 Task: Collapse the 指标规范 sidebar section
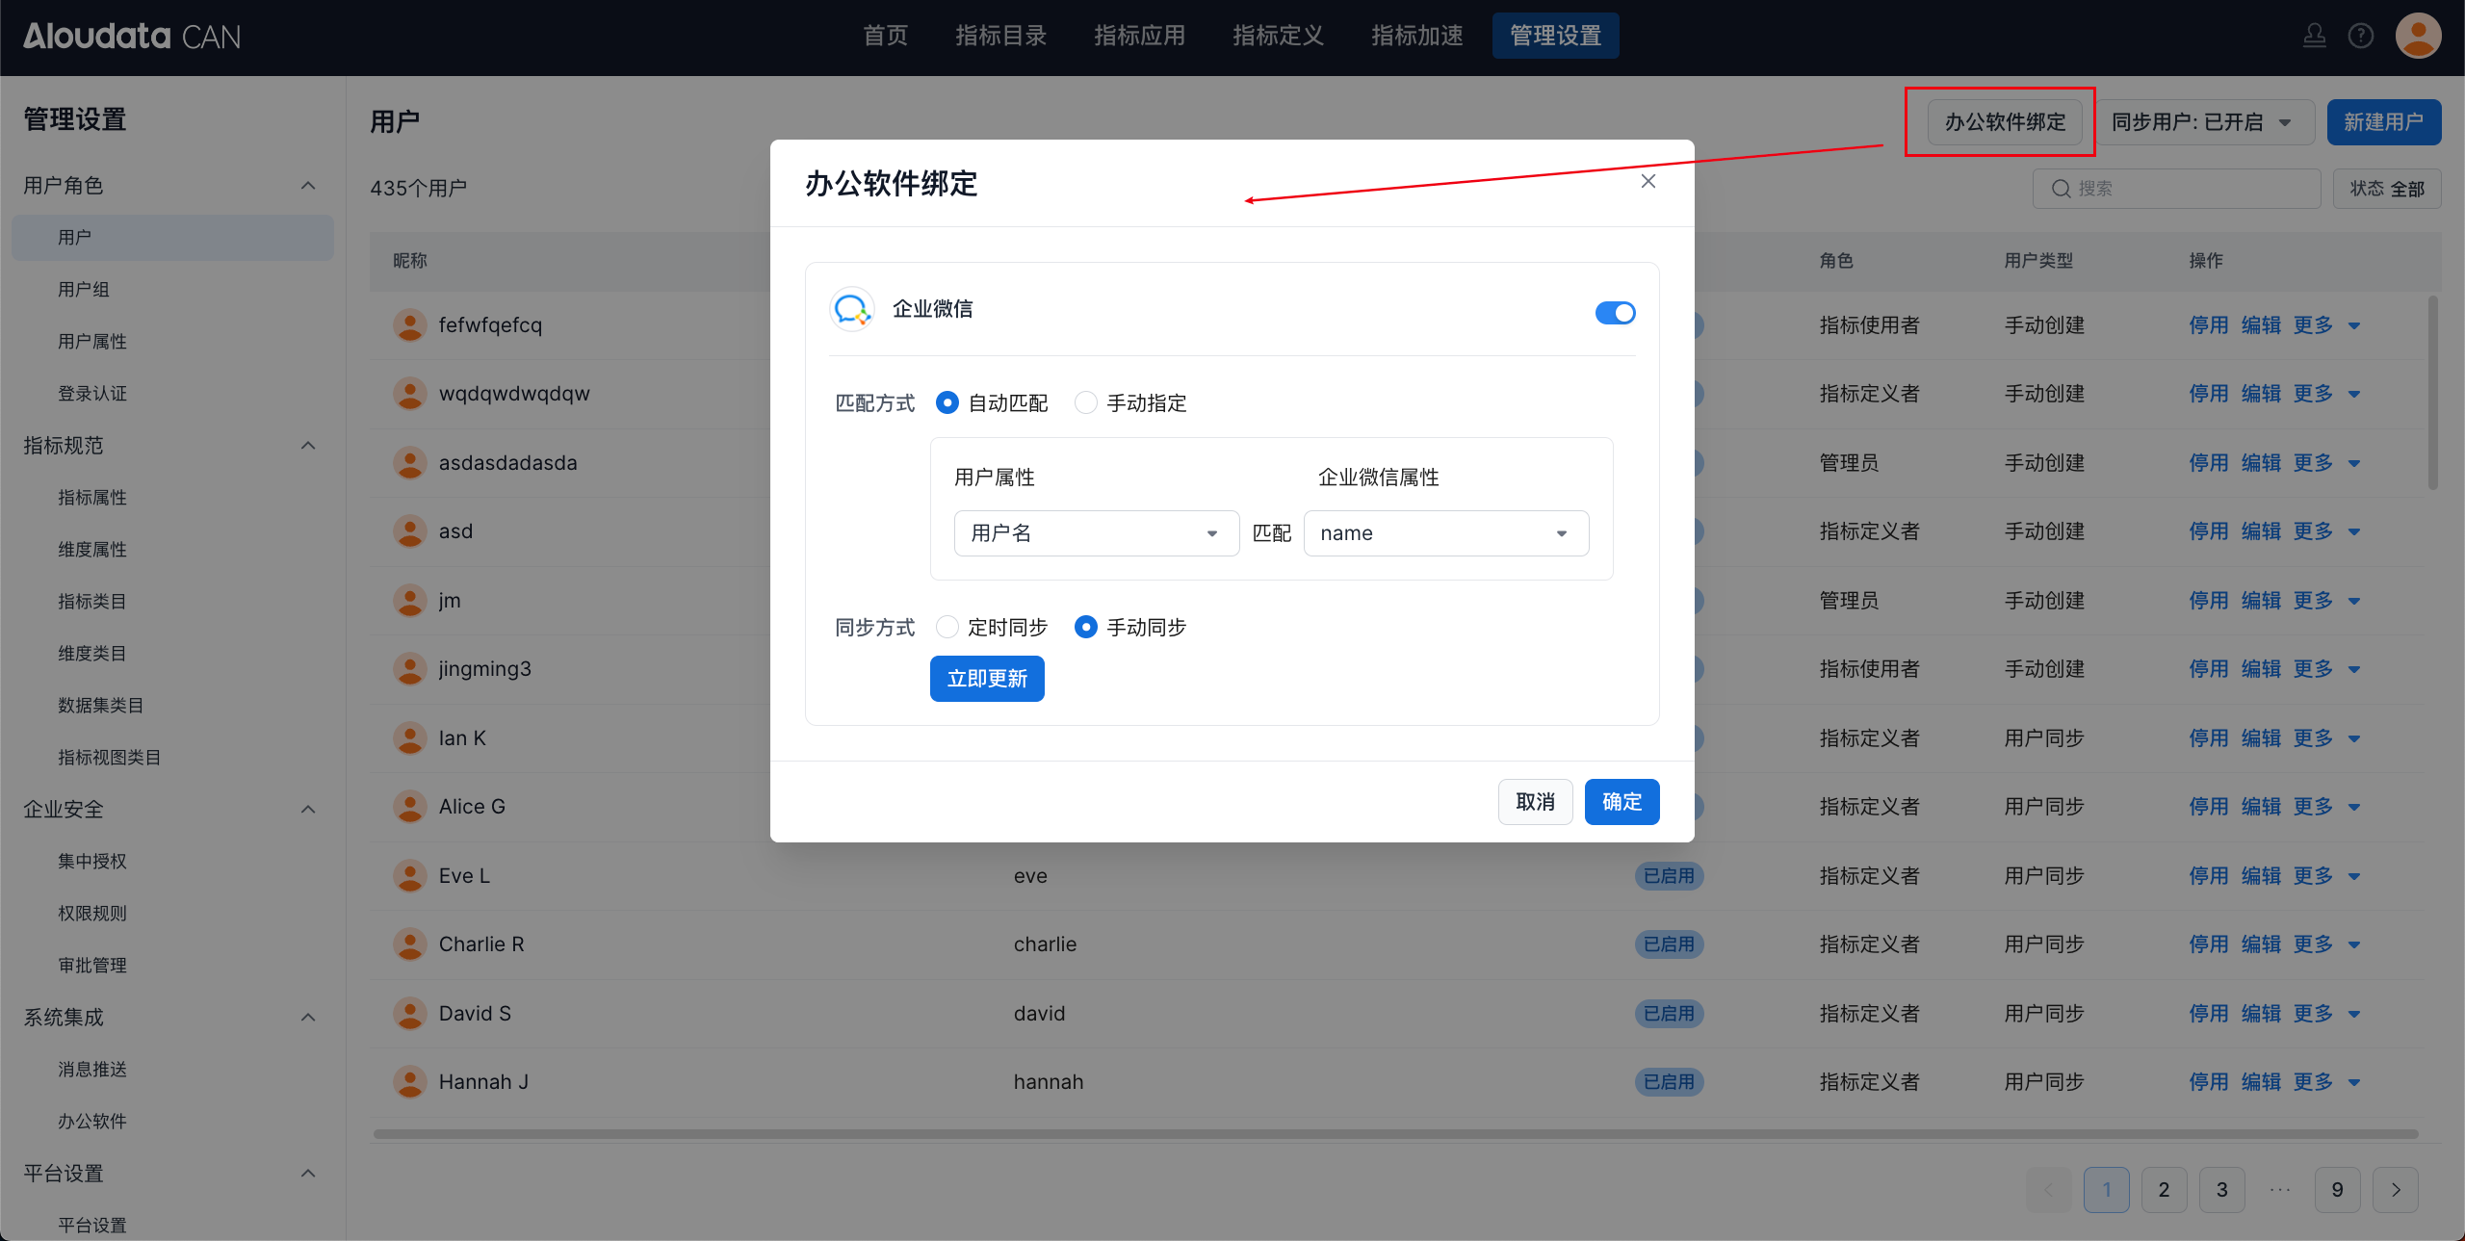point(308,446)
